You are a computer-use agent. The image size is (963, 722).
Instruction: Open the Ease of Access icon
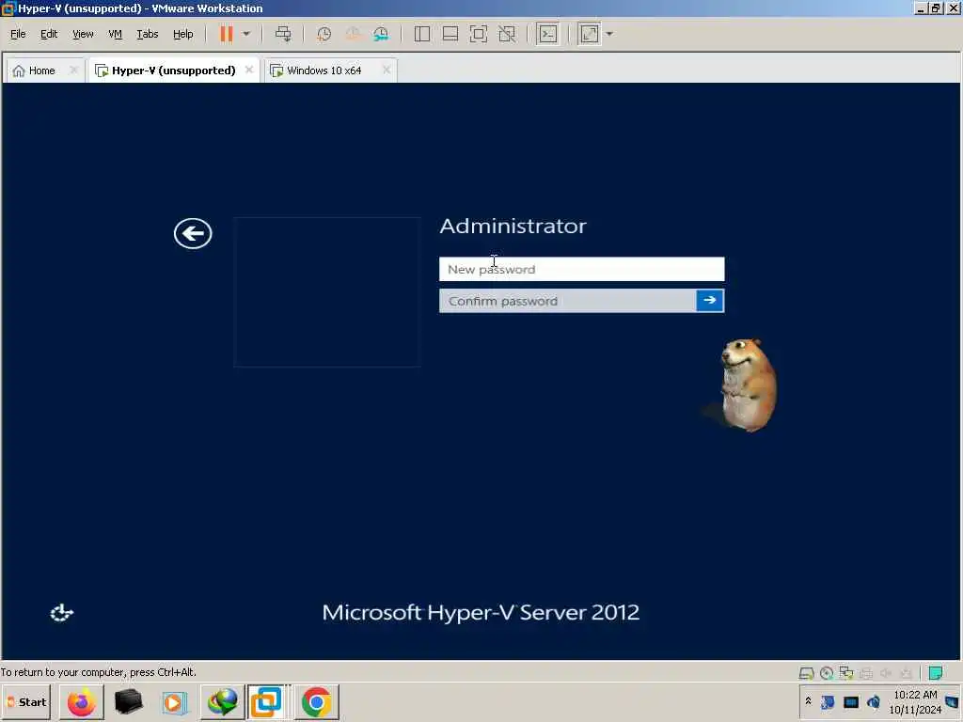pos(61,613)
